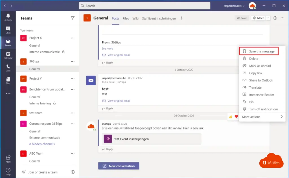Image resolution: width=289 pixels, height=178 pixels.
Task: Open the Activity feed icon
Action: click(8, 17)
